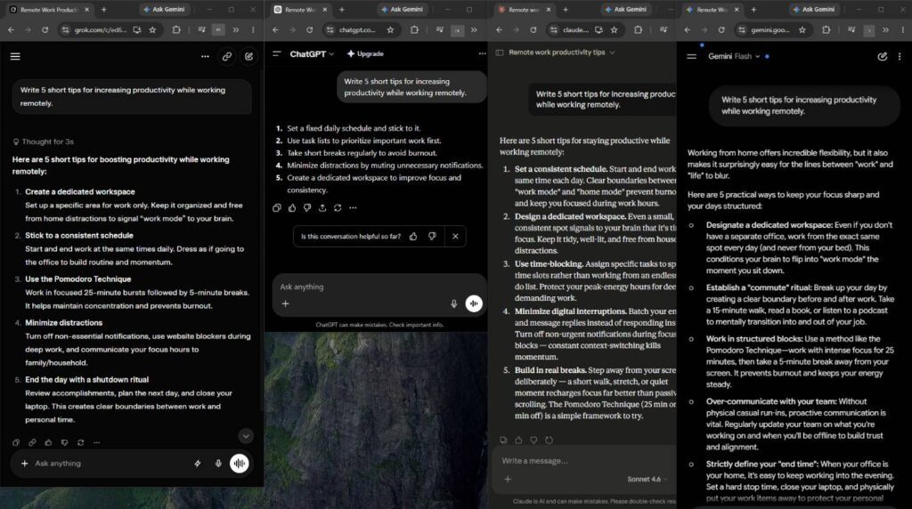Give thumbs up on ChatGPT response
Image resolution: width=912 pixels, height=509 pixels.
click(292, 208)
